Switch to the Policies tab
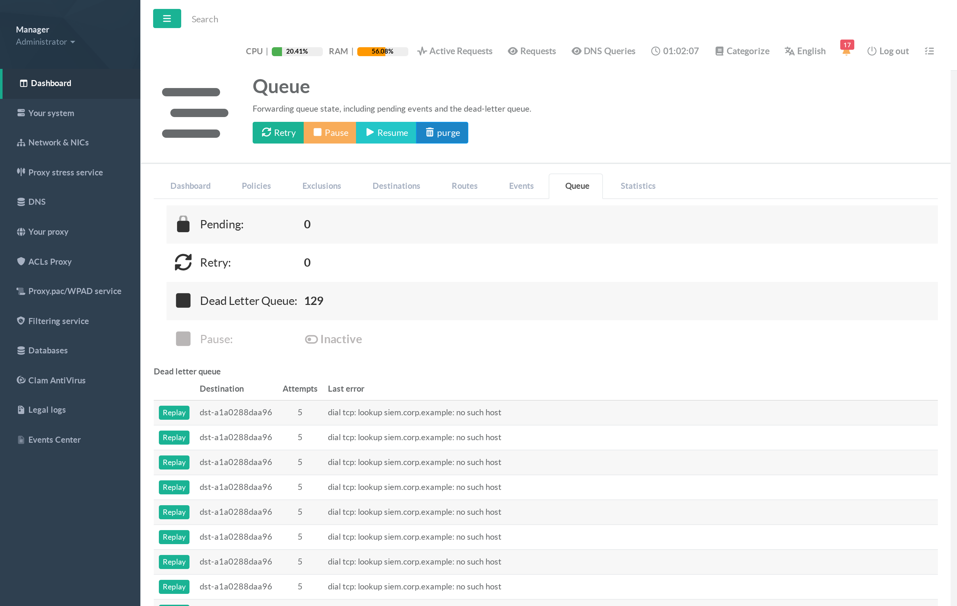 pos(256,186)
